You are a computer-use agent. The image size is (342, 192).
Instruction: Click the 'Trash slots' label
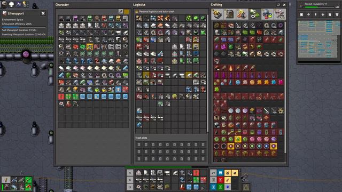(141, 138)
